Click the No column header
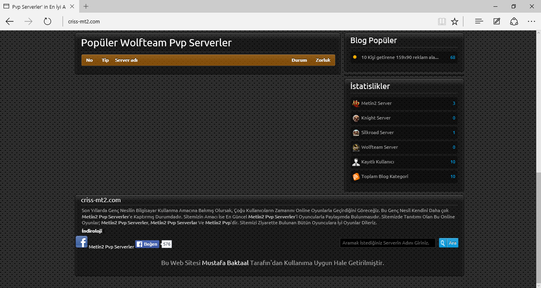Screen dimensions: 541x288 [90, 60]
